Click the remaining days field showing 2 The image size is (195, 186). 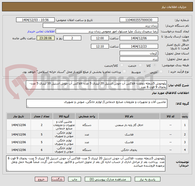click(x=72, y=38)
